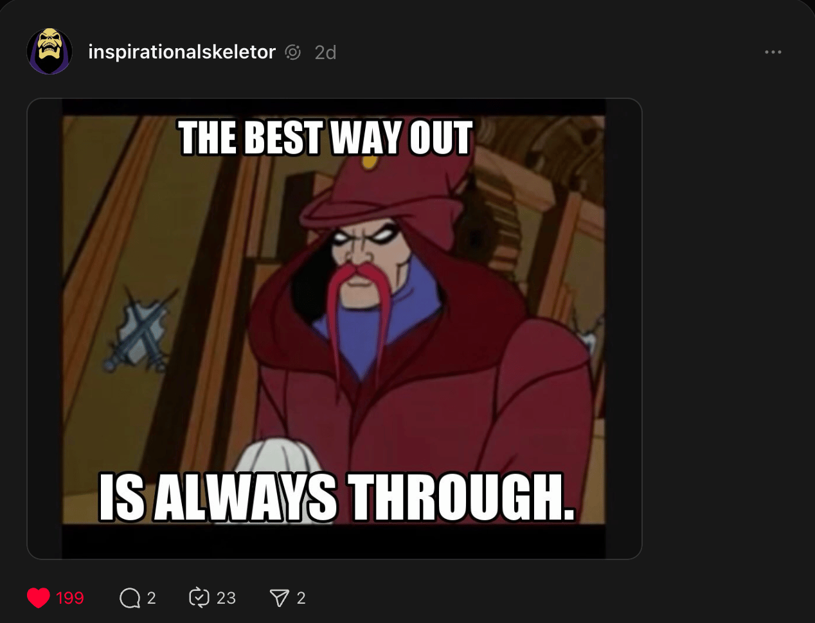Image resolution: width=815 pixels, height=623 pixels.
Task: Open the comment bubble icon to reply
Action: [130, 598]
